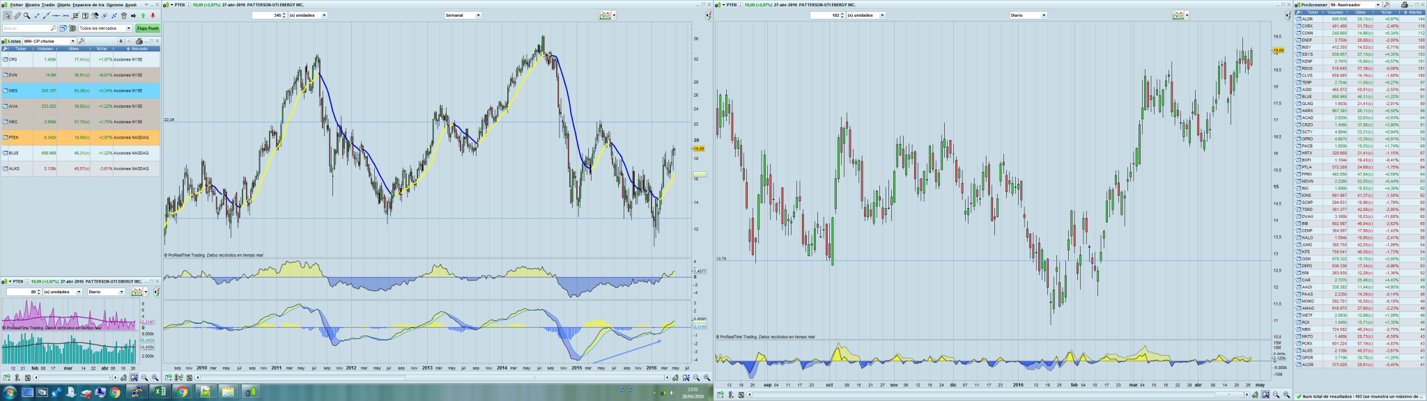Viewport: 1427px width, 401px height.
Task: Click the red down arrow drawing tool
Action: (153, 15)
